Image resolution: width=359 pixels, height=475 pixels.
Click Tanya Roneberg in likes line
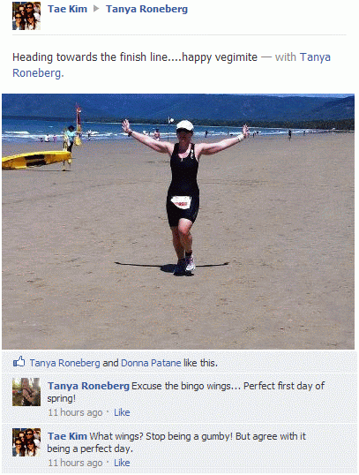coord(64,363)
